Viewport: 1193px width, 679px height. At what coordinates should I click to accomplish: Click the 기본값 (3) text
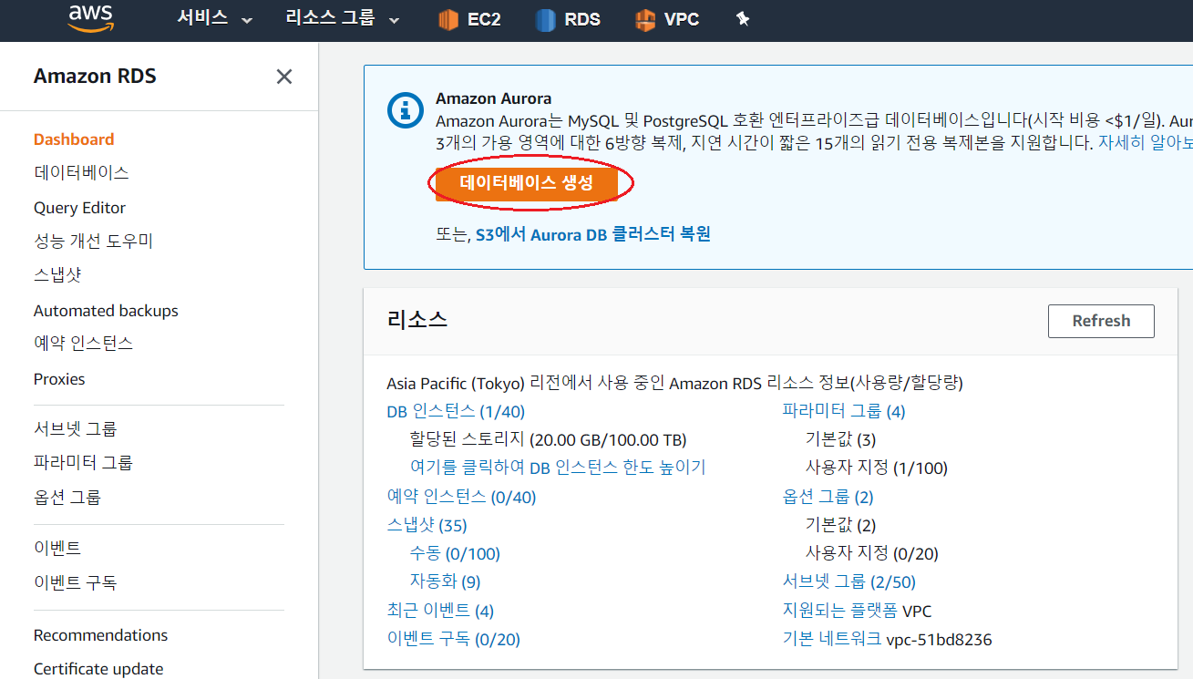tap(840, 439)
